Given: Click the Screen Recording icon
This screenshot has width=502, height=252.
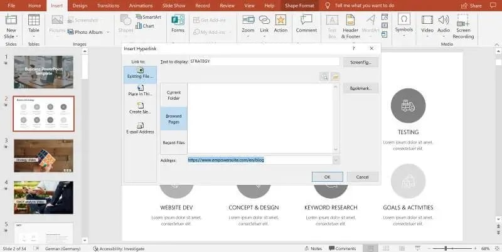Looking at the screenshot, I should click(x=464, y=24).
